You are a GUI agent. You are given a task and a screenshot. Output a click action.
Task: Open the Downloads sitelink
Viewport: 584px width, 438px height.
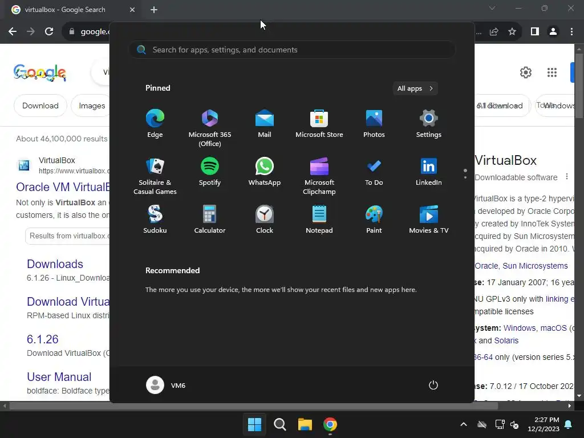[55, 264]
